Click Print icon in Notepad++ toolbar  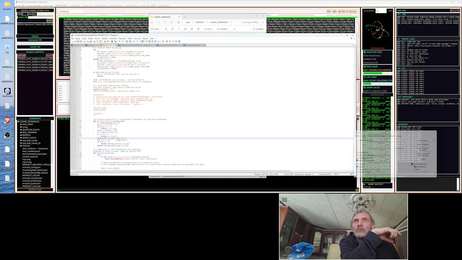pos(90,42)
